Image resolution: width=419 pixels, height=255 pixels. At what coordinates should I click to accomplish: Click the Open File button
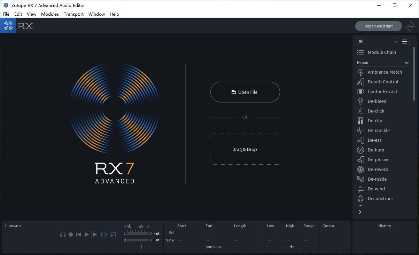pos(245,92)
